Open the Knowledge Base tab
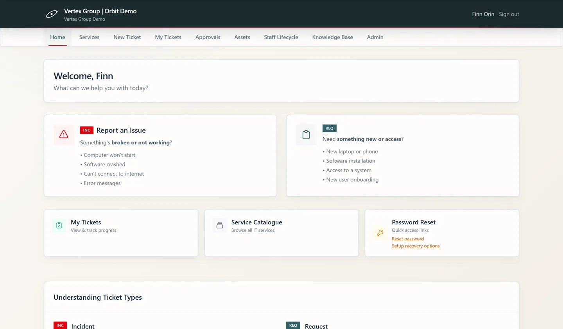This screenshot has width=563, height=329. [333, 37]
